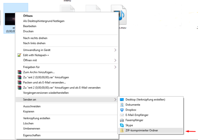198x140 pixels.
Task: Send to Dokumente
Action: [x=150, y=105]
